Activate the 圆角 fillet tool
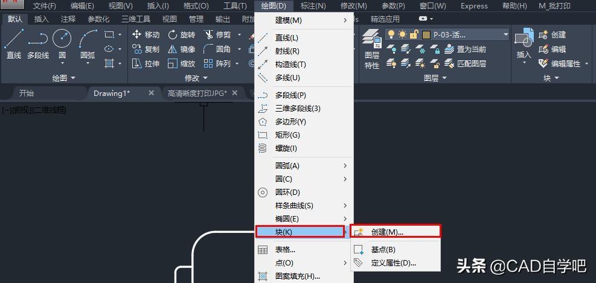This screenshot has width=596, height=283. click(x=217, y=49)
